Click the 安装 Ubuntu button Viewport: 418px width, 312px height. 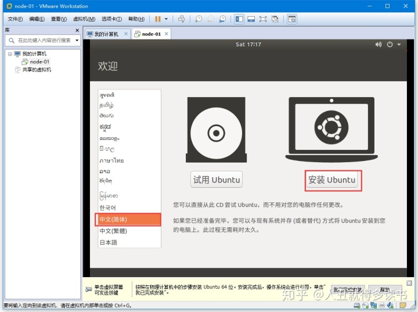[x=332, y=180]
